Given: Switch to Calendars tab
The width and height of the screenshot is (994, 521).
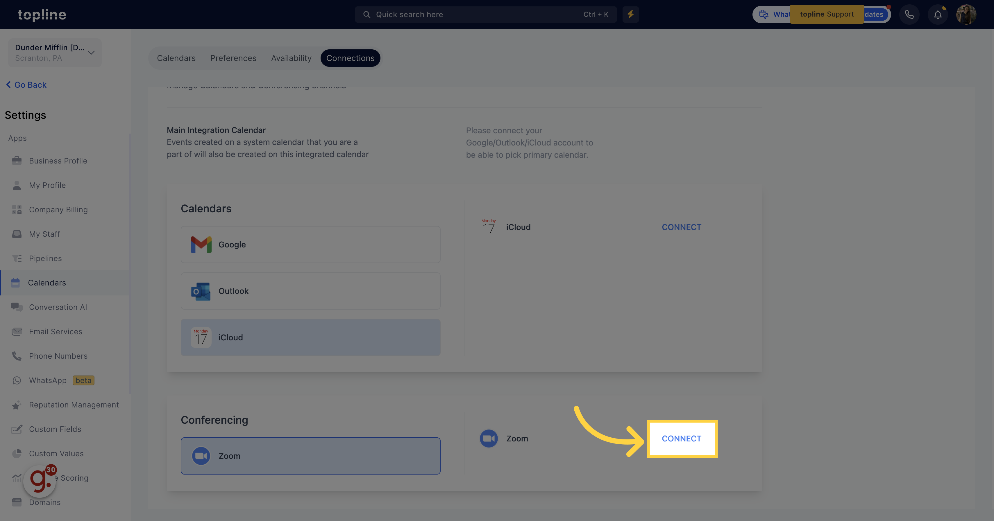Looking at the screenshot, I should click(x=176, y=58).
